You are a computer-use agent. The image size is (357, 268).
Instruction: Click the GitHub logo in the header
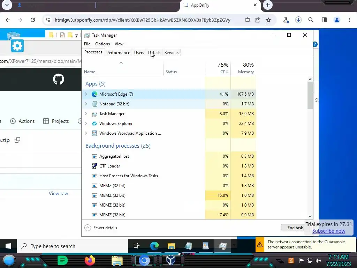(x=59, y=79)
